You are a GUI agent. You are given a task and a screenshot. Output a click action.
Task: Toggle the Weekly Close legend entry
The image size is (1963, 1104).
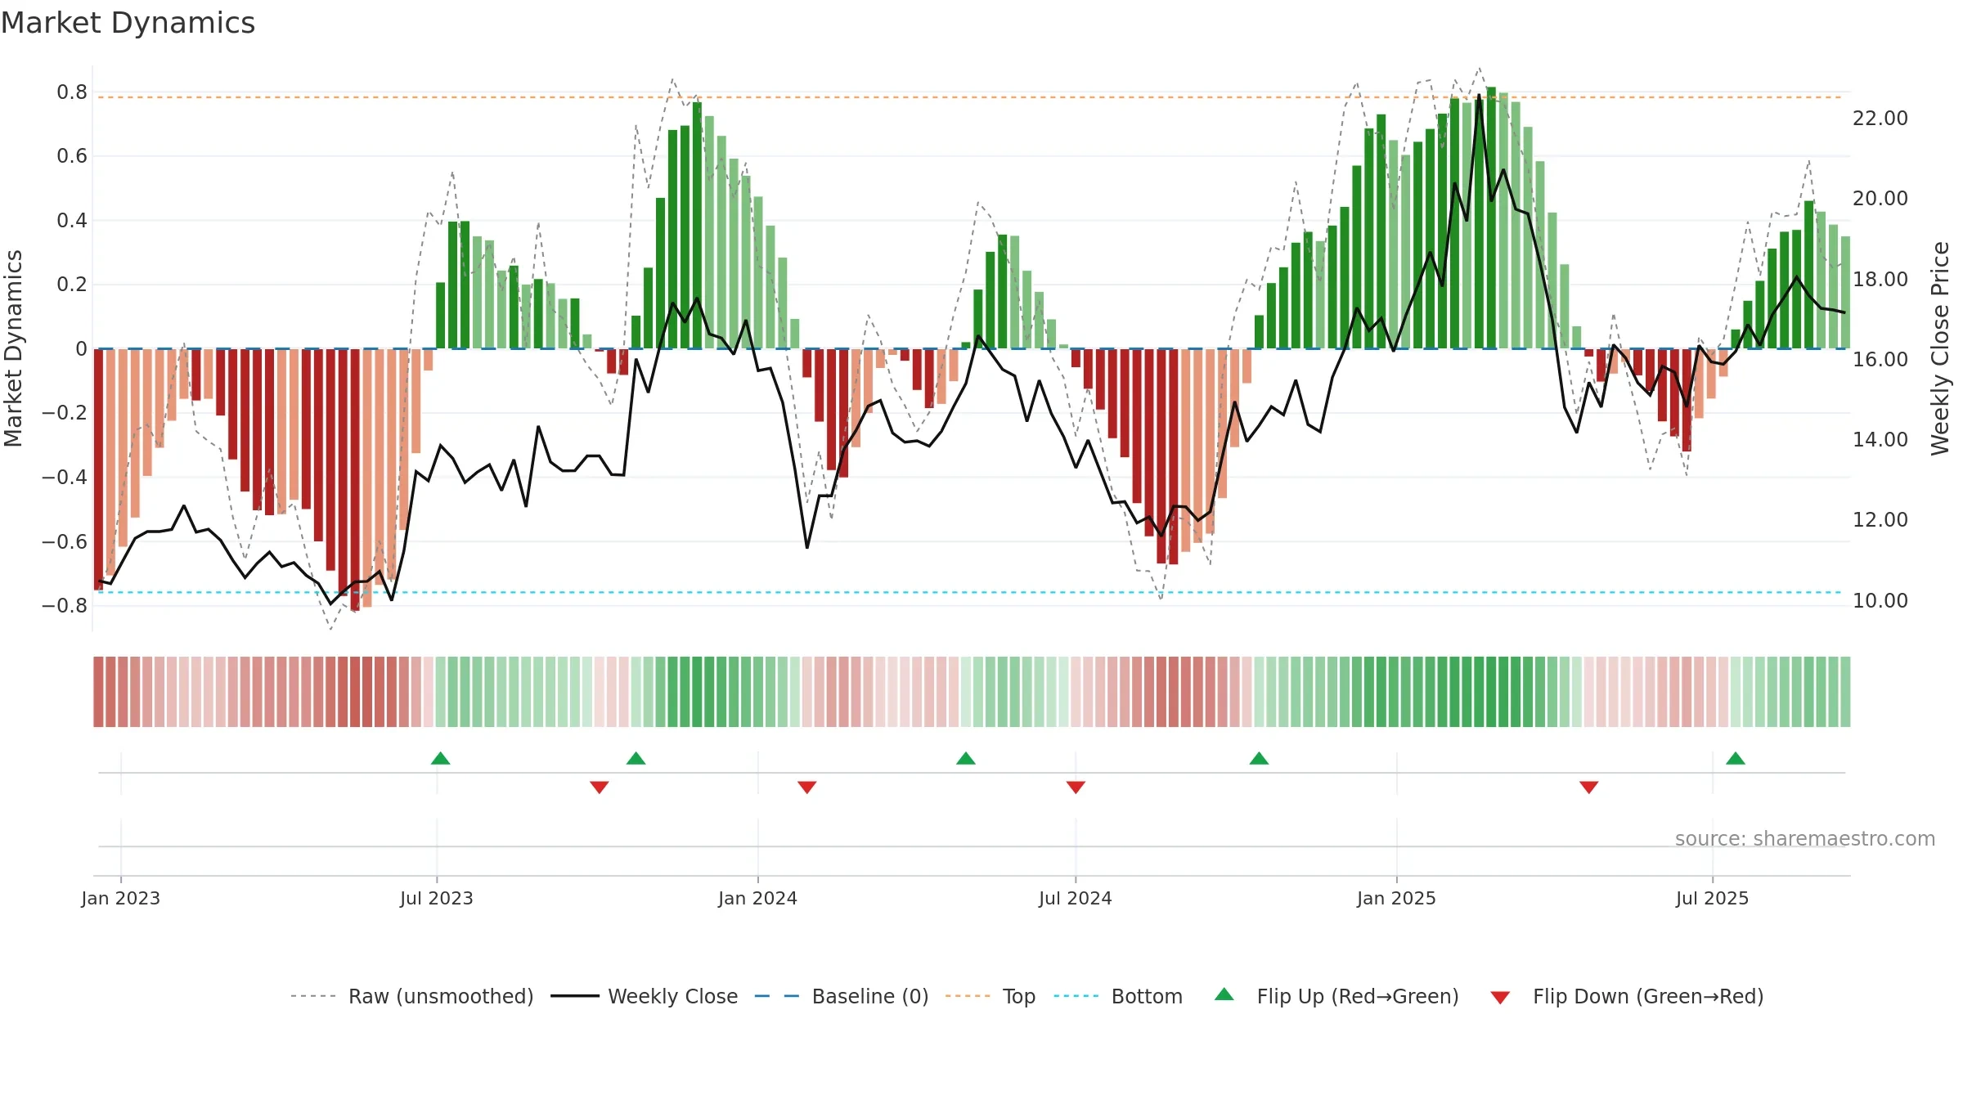coord(645,996)
